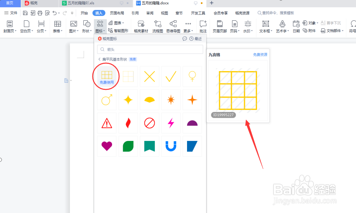Click the icon search field
The image size is (356, 213).
[150, 49]
